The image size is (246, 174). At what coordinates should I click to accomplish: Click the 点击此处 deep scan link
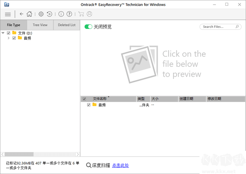point(120,166)
